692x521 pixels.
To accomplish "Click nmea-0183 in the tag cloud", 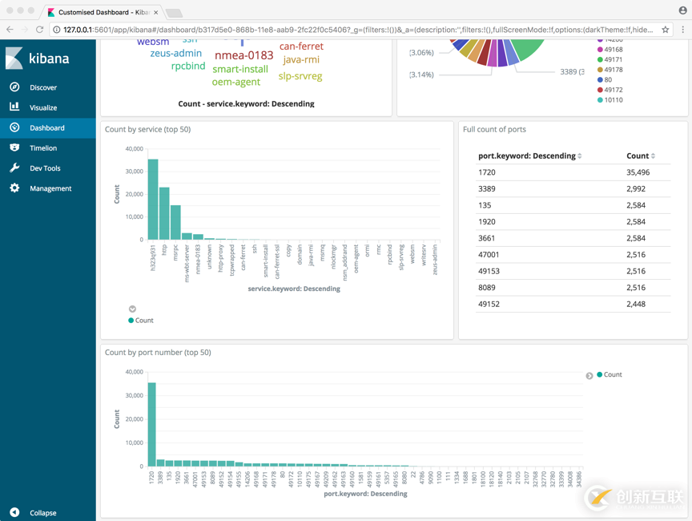I will coord(243,56).
